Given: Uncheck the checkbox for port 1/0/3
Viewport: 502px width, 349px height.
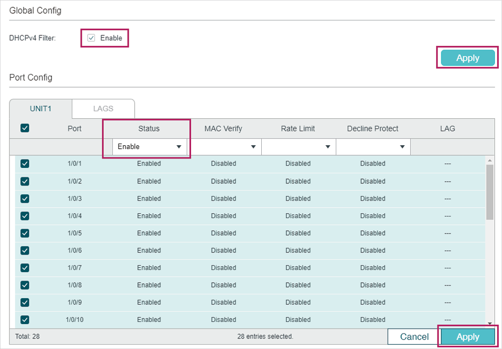Looking at the screenshot, I should [x=25, y=198].
